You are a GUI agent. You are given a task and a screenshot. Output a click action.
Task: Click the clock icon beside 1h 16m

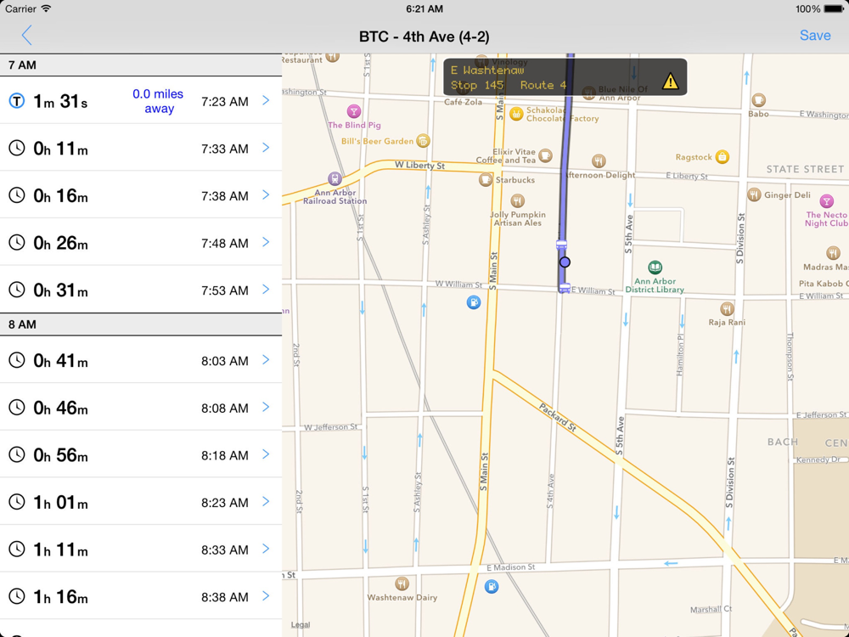pos(17,596)
